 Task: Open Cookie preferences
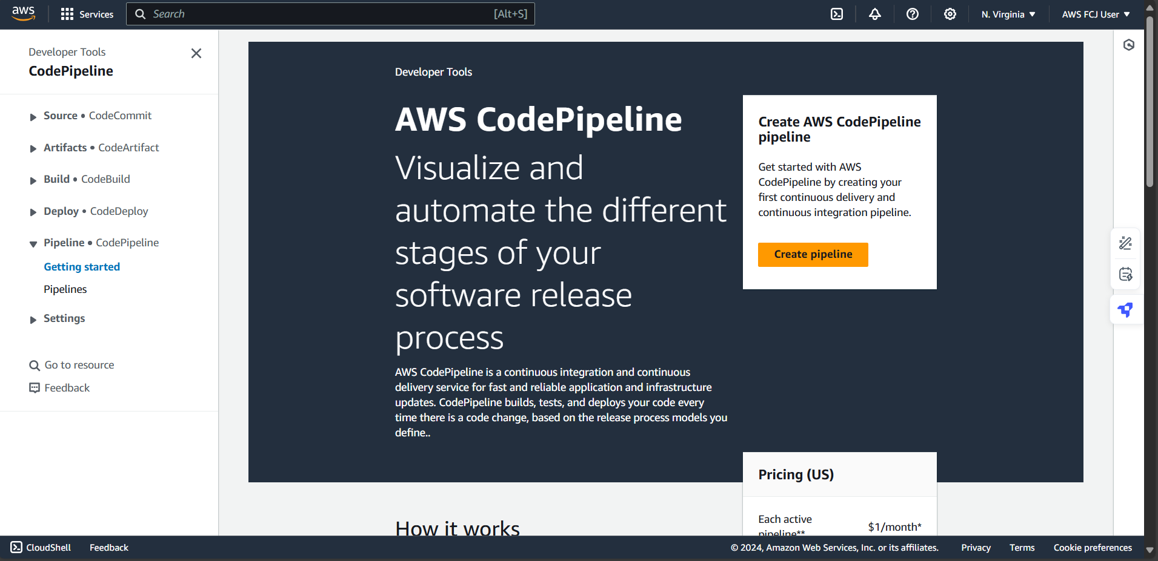tap(1093, 547)
